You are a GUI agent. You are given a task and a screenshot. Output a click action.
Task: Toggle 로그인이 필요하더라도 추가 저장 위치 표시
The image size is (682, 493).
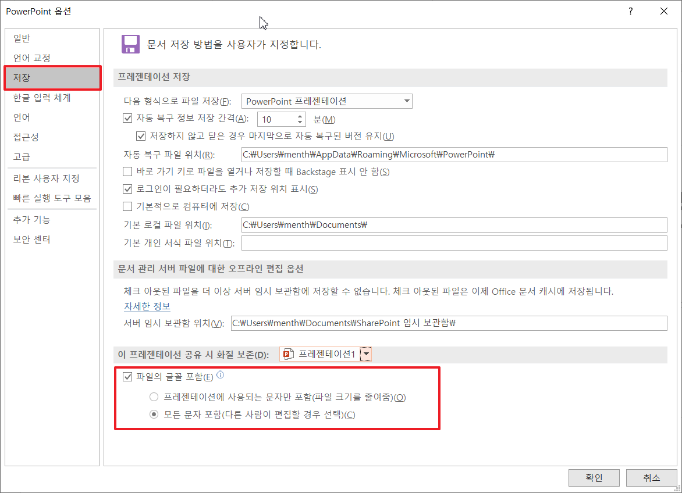127,189
